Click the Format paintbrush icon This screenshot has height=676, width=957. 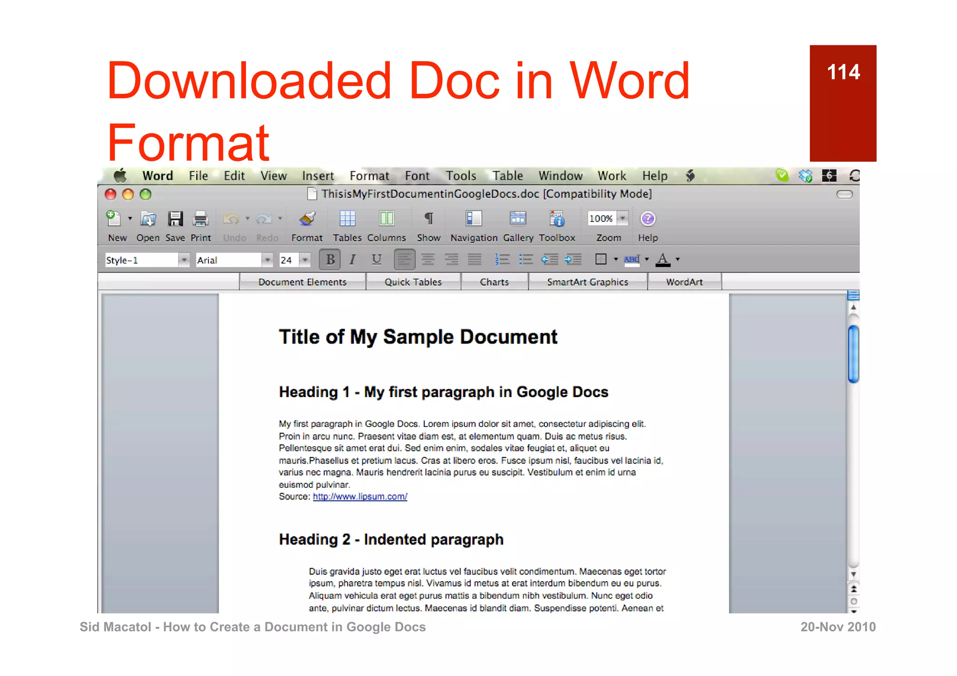click(x=307, y=219)
